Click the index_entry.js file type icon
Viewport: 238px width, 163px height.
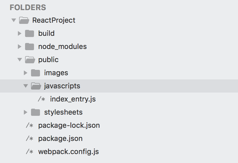click(x=41, y=99)
